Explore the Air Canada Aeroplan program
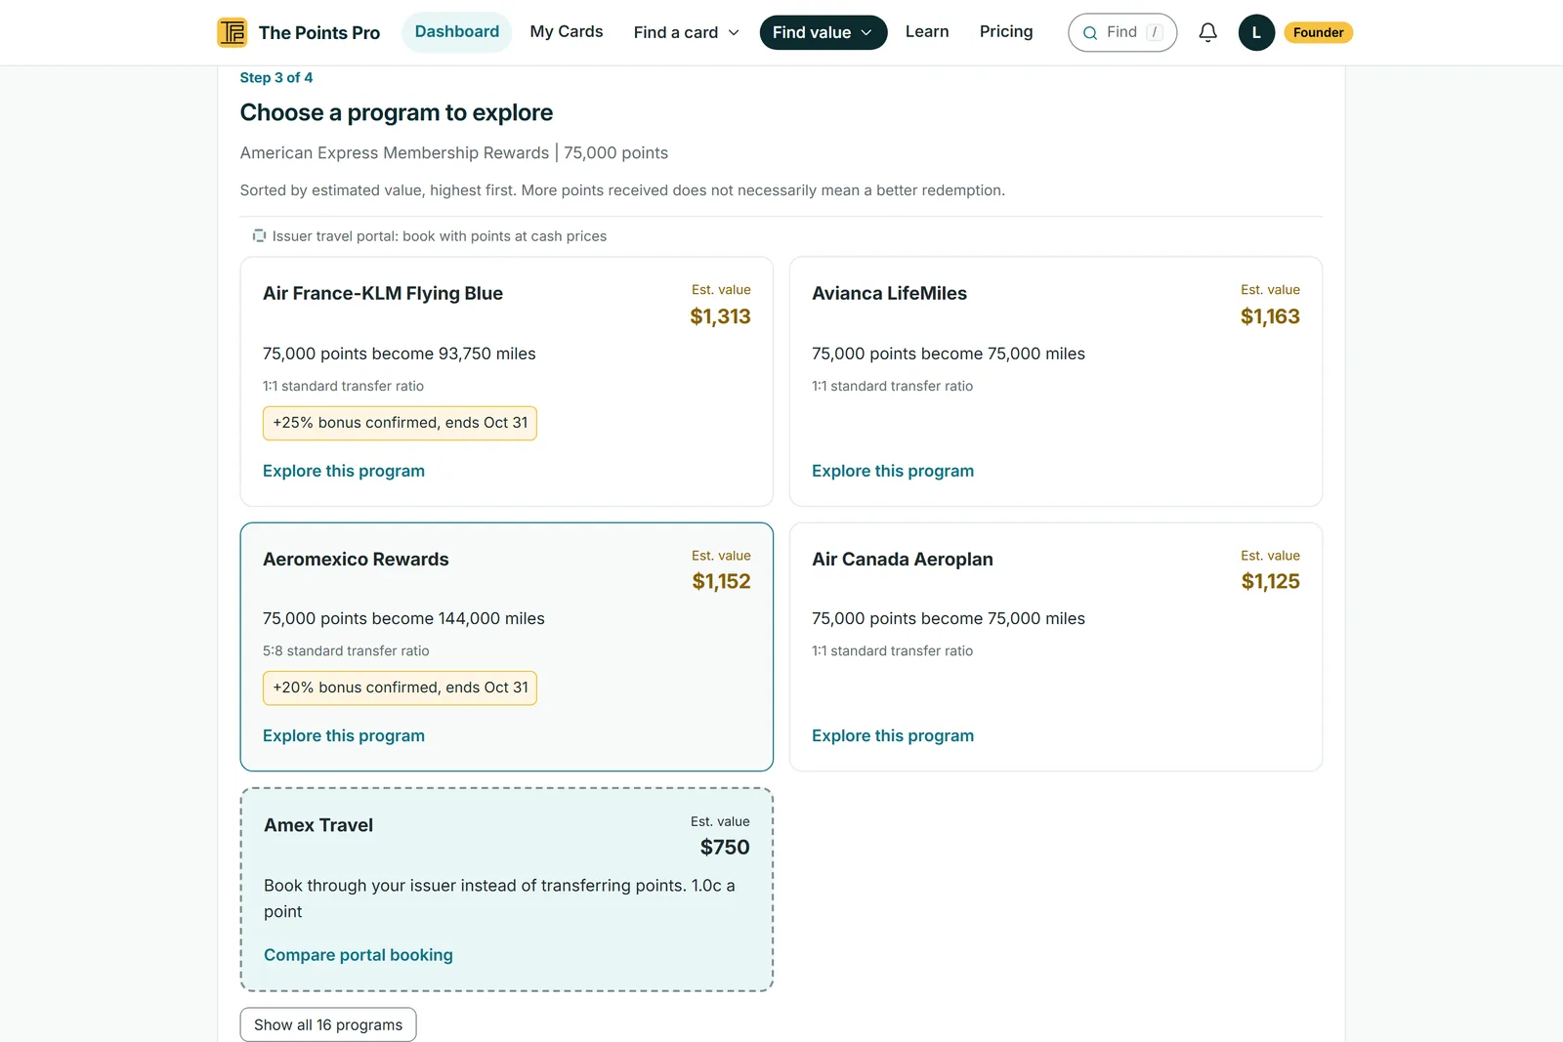Image resolution: width=1563 pixels, height=1042 pixels. pos(893,735)
